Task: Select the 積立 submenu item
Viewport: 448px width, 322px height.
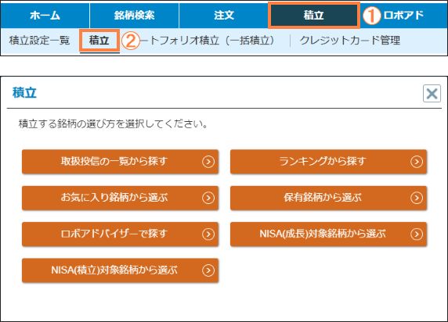Action: click(x=99, y=41)
